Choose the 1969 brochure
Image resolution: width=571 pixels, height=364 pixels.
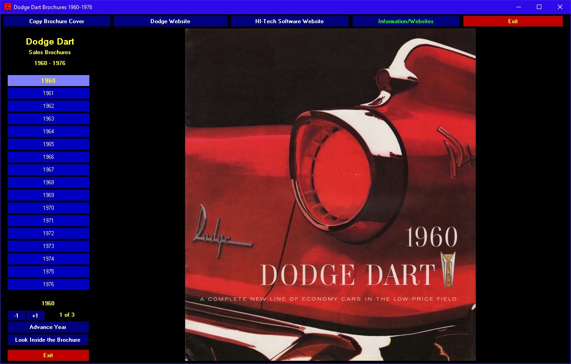48,195
